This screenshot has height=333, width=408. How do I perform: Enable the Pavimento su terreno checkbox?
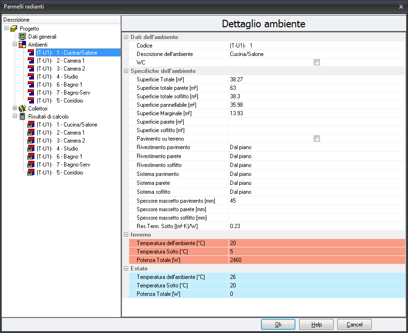pyautogui.click(x=317, y=139)
